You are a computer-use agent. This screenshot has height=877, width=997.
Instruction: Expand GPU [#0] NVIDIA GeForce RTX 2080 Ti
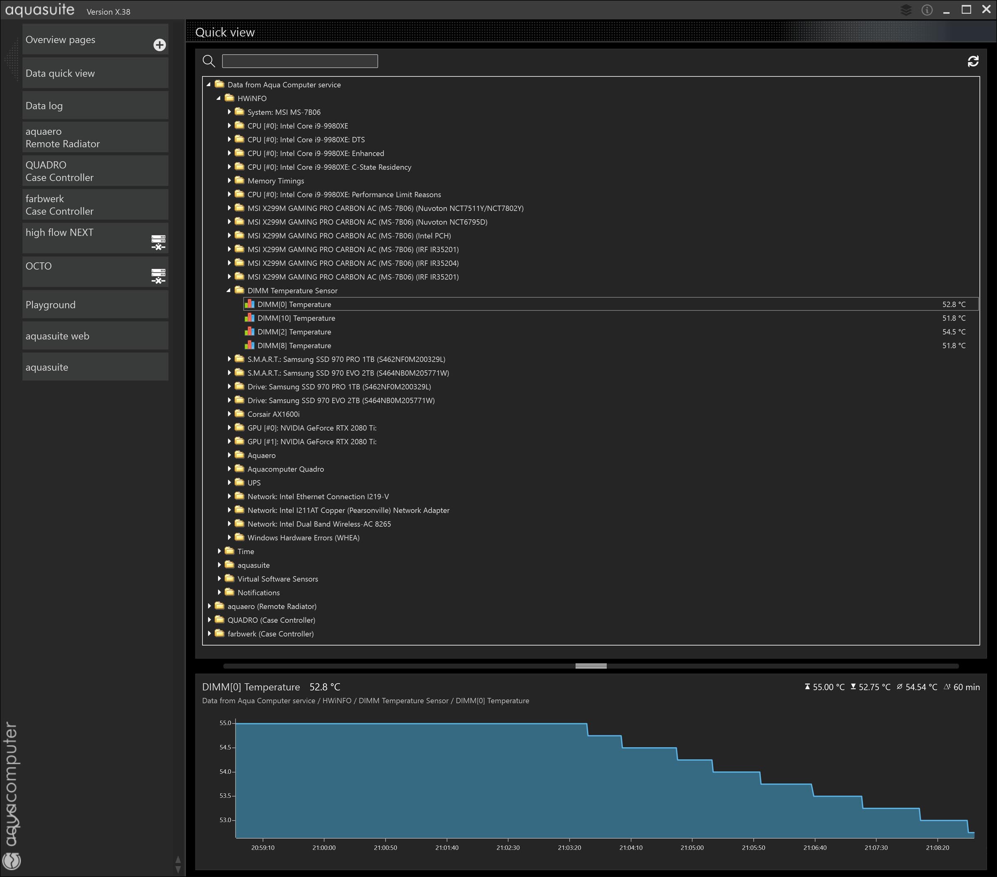pyautogui.click(x=229, y=428)
